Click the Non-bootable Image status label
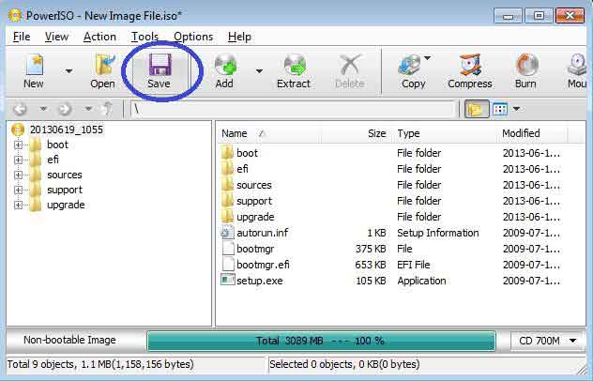This screenshot has height=381, width=593. pos(69,340)
